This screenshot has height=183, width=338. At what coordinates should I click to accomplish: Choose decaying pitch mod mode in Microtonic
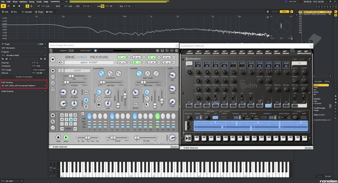99,92
